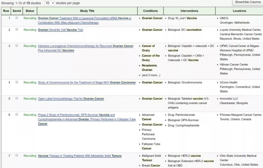Click the Show/Hide Columns button
The image size is (263, 168).
(248, 2)
